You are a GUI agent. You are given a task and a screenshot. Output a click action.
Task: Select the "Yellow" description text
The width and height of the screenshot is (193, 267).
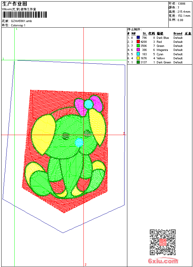click(x=161, y=58)
